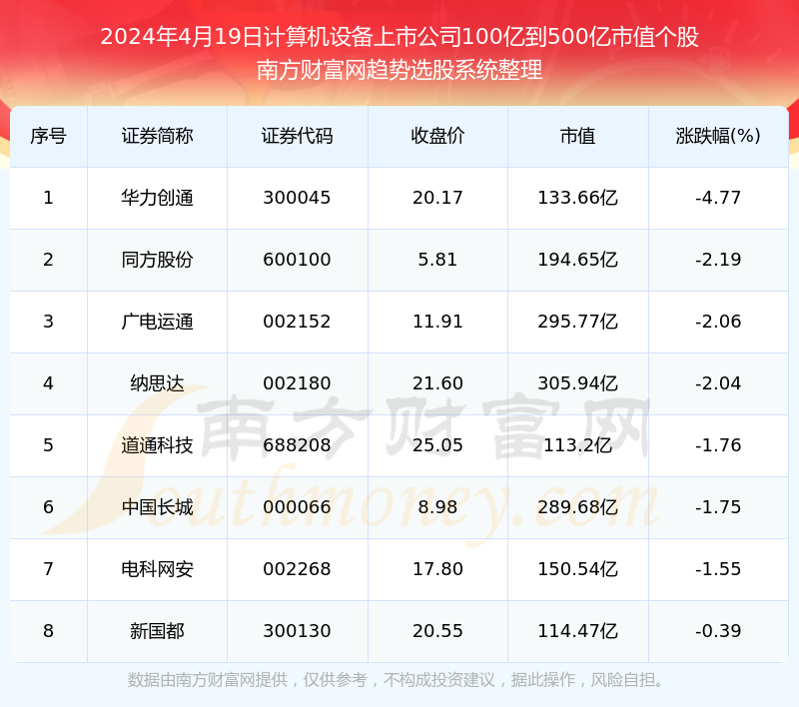Click closing price 25.05
Screen dimensions: 799x707
437,445
